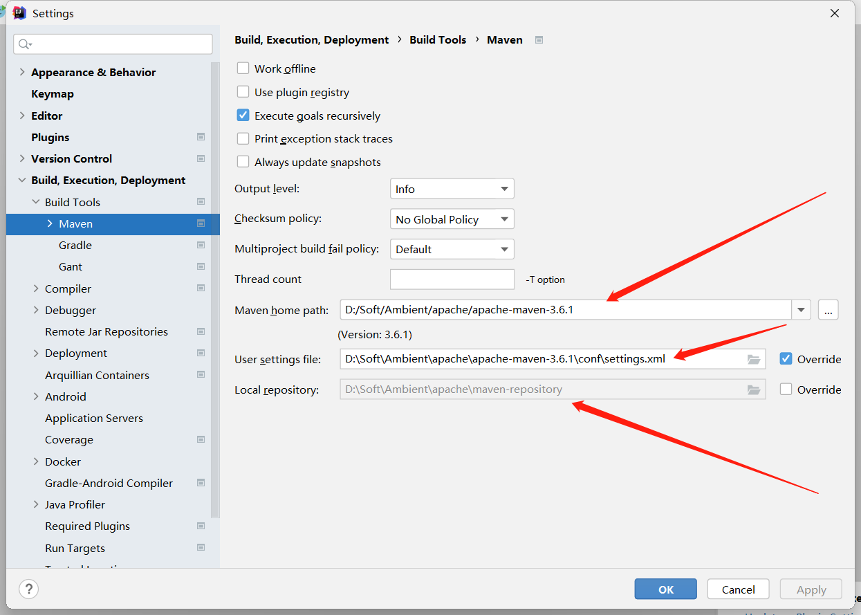Select Plugins in the settings tree
861x615 pixels.
pos(50,137)
